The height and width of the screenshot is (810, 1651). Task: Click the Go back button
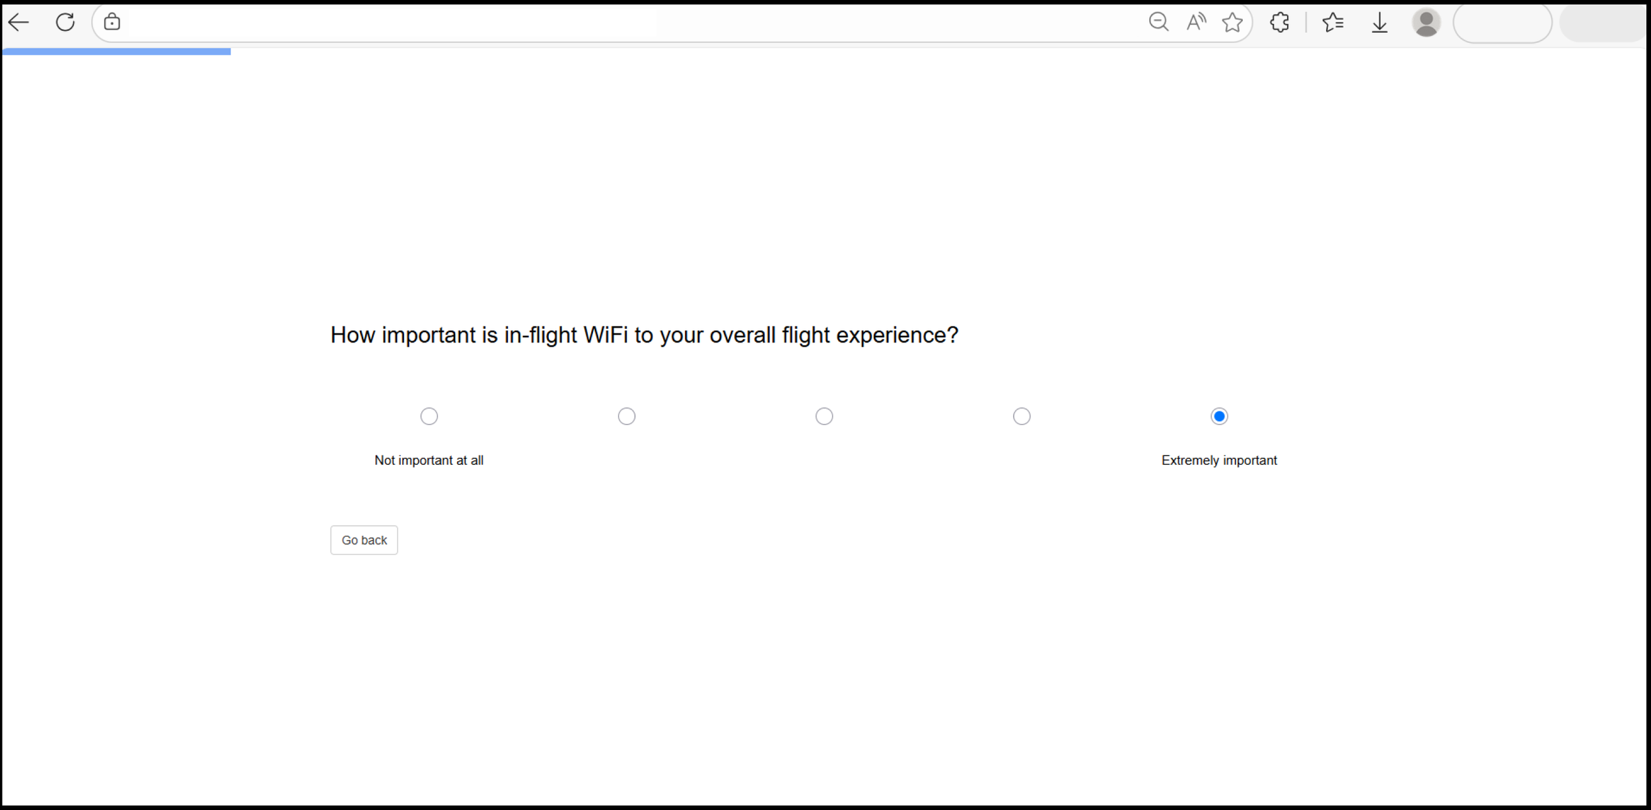pyautogui.click(x=364, y=540)
